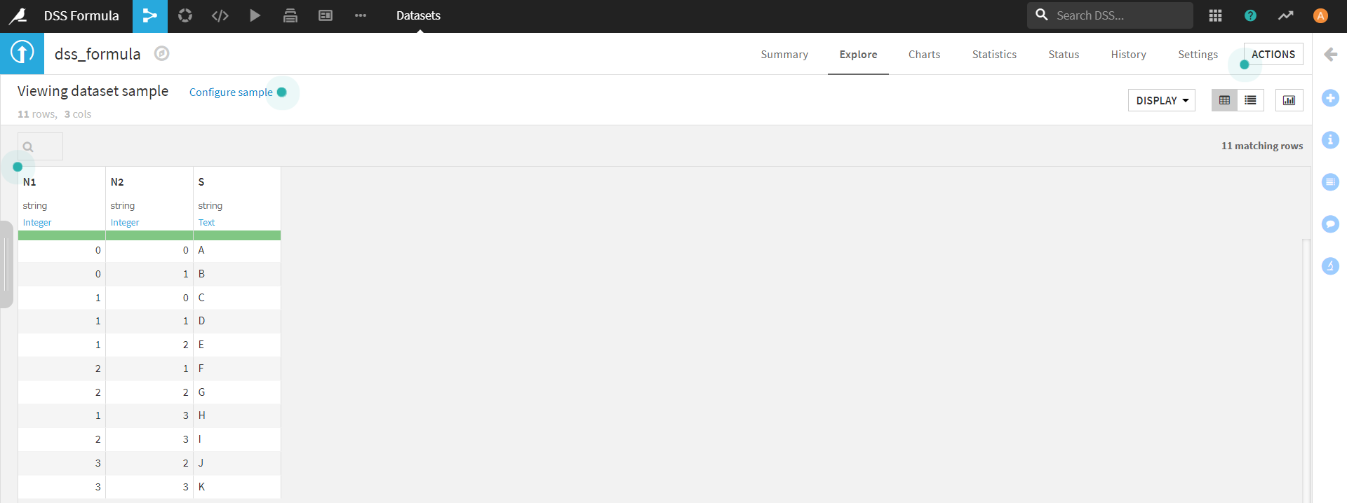Screen dimensions: 1347x503
Task: Switch to the Explore tab
Action: coord(858,54)
